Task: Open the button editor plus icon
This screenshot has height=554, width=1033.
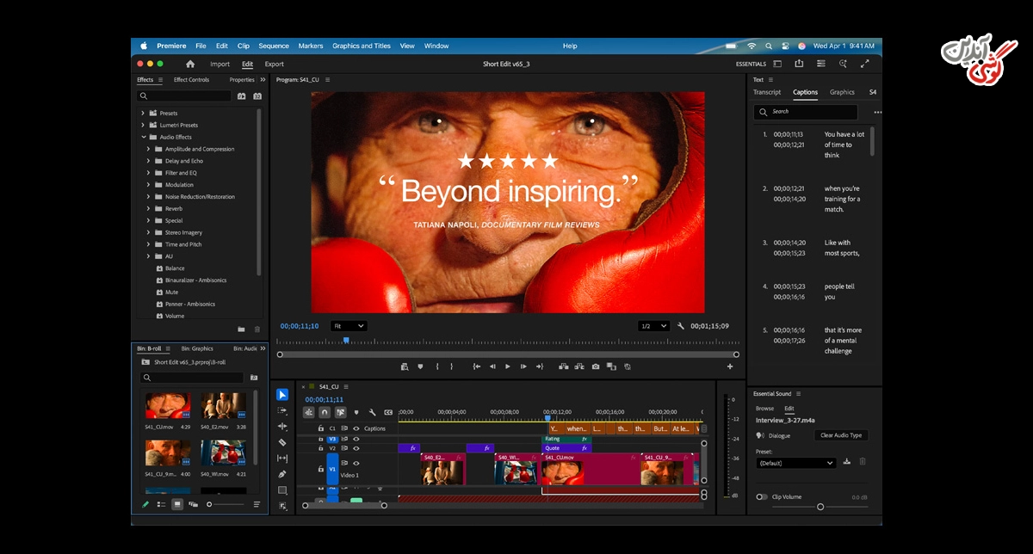Action: pos(730,366)
